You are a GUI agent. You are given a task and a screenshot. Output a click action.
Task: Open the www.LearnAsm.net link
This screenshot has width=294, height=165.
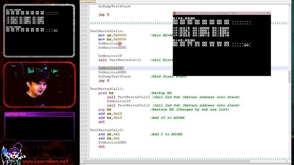click(x=45, y=161)
